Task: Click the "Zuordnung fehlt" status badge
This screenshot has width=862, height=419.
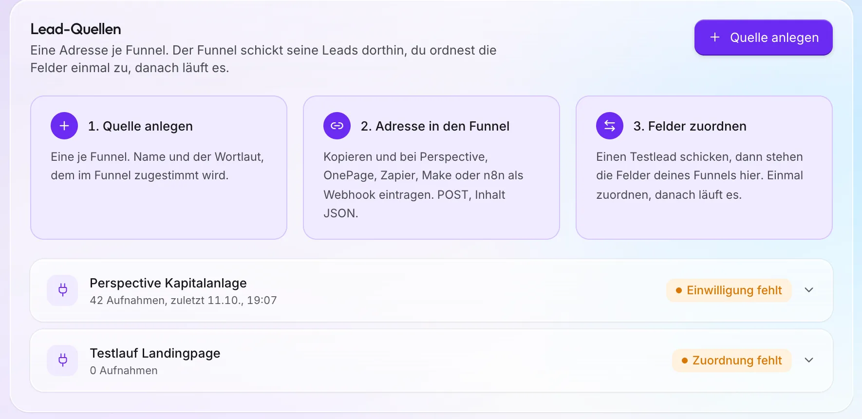Action: (731, 361)
